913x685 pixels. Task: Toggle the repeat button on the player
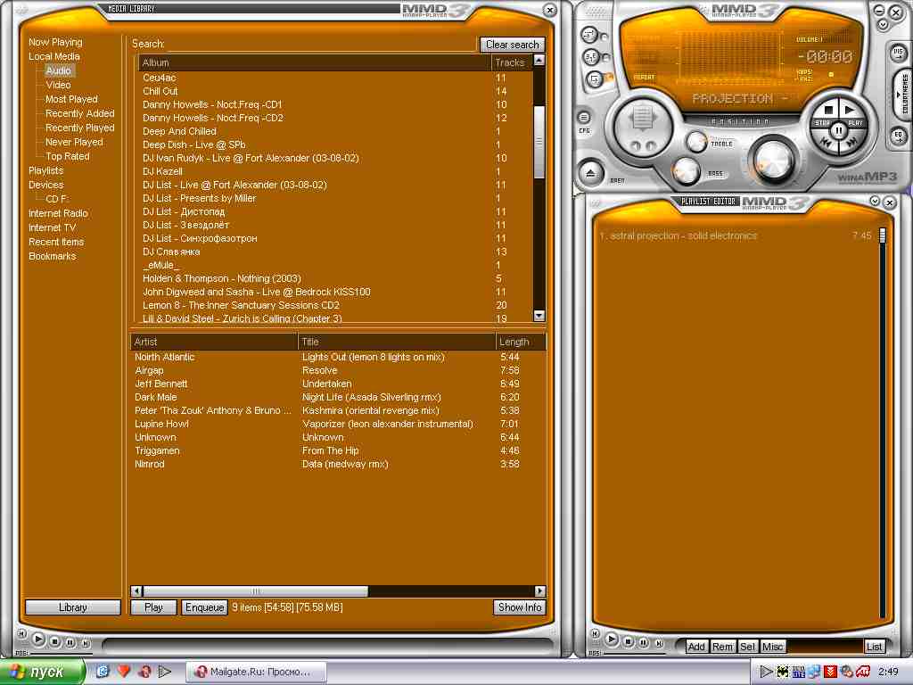(x=594, y=79)
